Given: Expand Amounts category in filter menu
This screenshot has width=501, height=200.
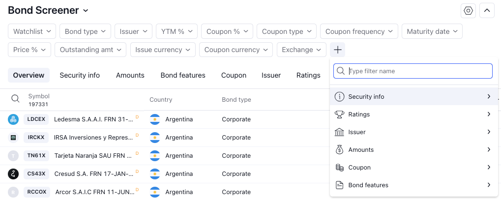Looking at the screenshot, I should [x=414, y=149].
